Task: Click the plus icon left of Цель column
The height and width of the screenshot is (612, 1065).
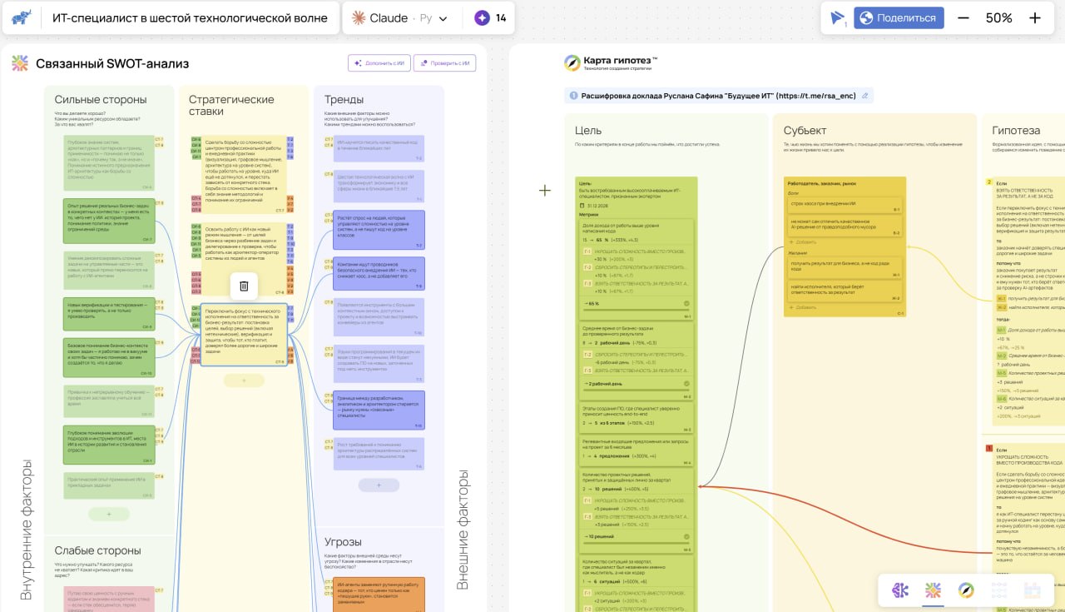Action: [x=545, y=191]
